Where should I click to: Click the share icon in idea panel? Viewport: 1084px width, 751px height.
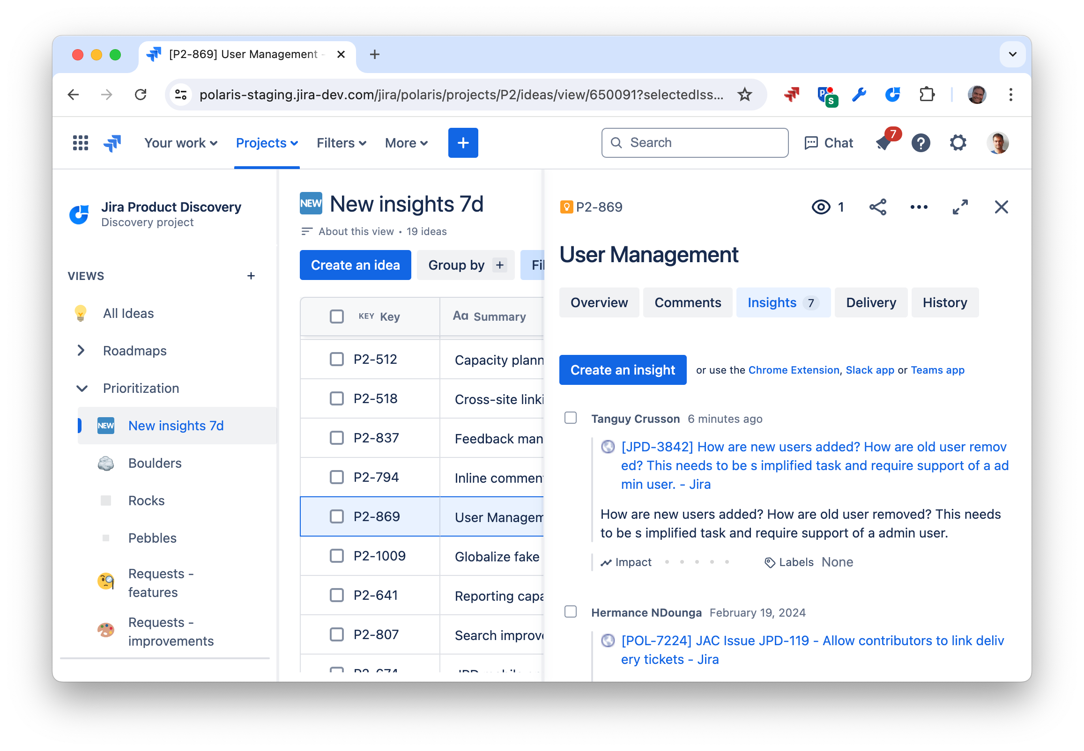pyautogui.click(x=877, y=207)
